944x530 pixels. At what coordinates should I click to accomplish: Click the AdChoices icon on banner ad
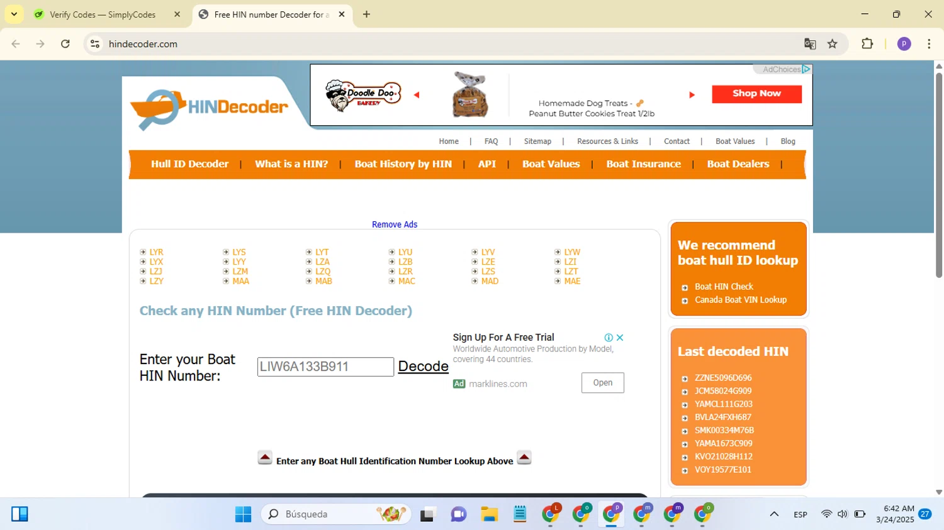[x=806, y=69]
